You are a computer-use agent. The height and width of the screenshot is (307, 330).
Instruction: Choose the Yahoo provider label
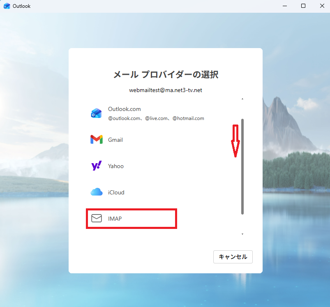(x=116, y=166)
